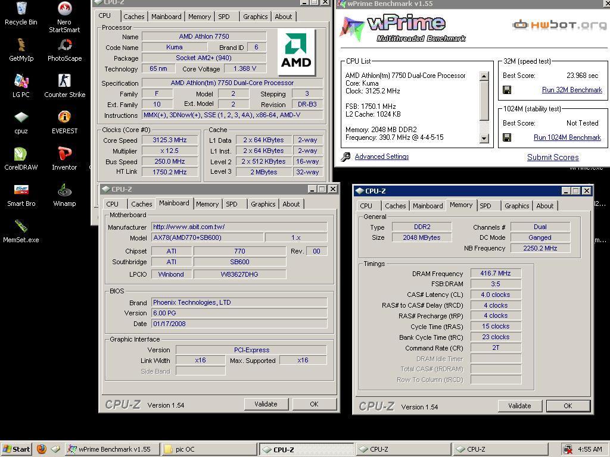Open About tab in Mainboard CPU-Z window
The image size is (610, 457).
pyautogui.click(x=291, y=204)
